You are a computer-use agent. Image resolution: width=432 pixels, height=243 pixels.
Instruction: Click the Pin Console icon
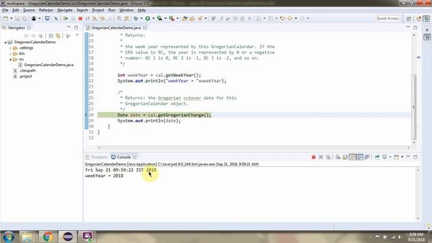377,157
